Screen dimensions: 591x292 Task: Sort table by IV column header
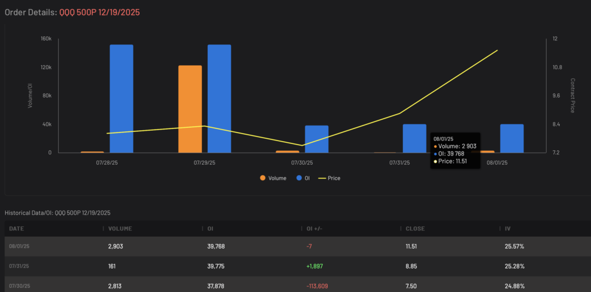click(508, 229)
